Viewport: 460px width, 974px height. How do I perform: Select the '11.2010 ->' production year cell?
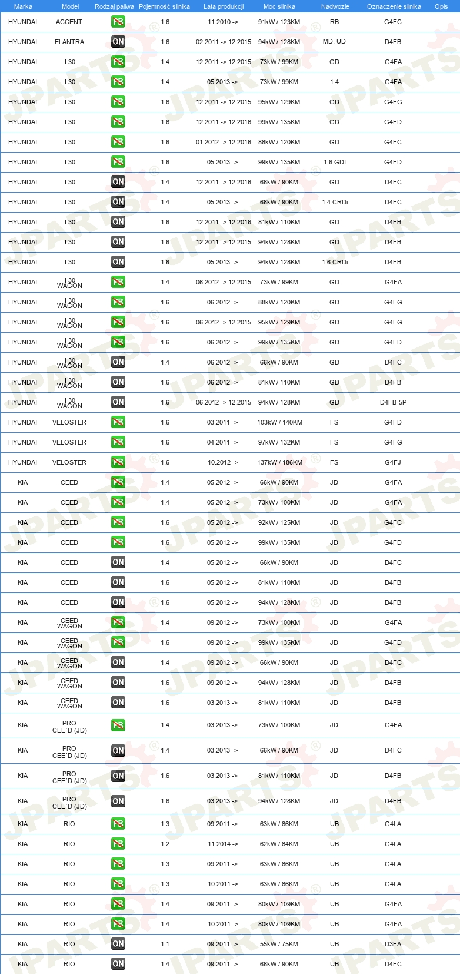223,22
